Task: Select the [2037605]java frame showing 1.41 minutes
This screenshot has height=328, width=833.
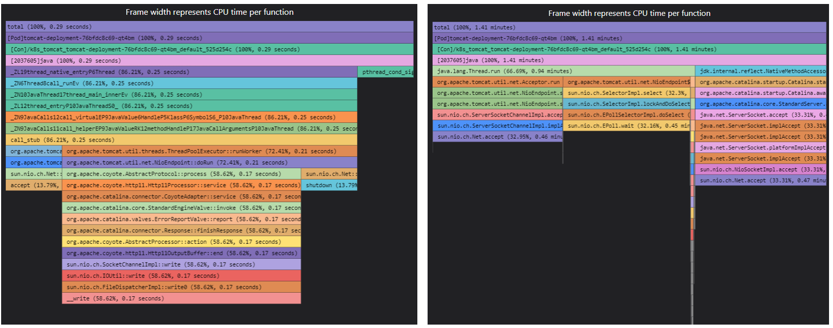Action: click(629, 60)
